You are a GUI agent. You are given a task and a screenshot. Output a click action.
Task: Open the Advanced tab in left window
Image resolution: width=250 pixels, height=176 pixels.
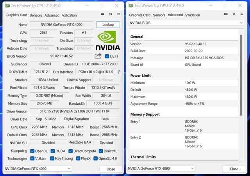click(52, 15)
